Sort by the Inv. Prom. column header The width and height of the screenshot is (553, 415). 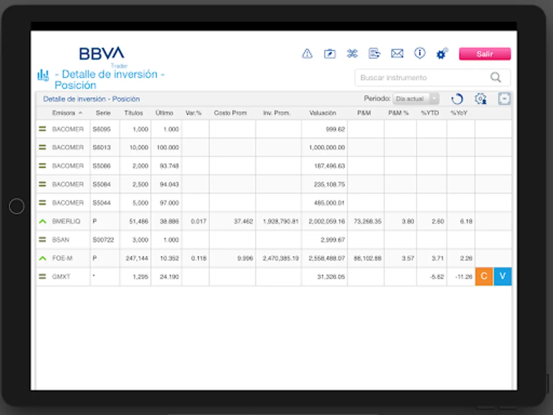click(x=276, y=113)
